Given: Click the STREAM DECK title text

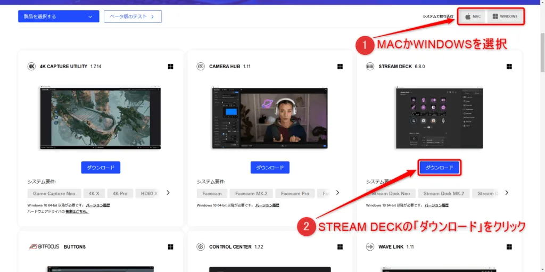Looking at the screenshot, I should click(395, 67).
